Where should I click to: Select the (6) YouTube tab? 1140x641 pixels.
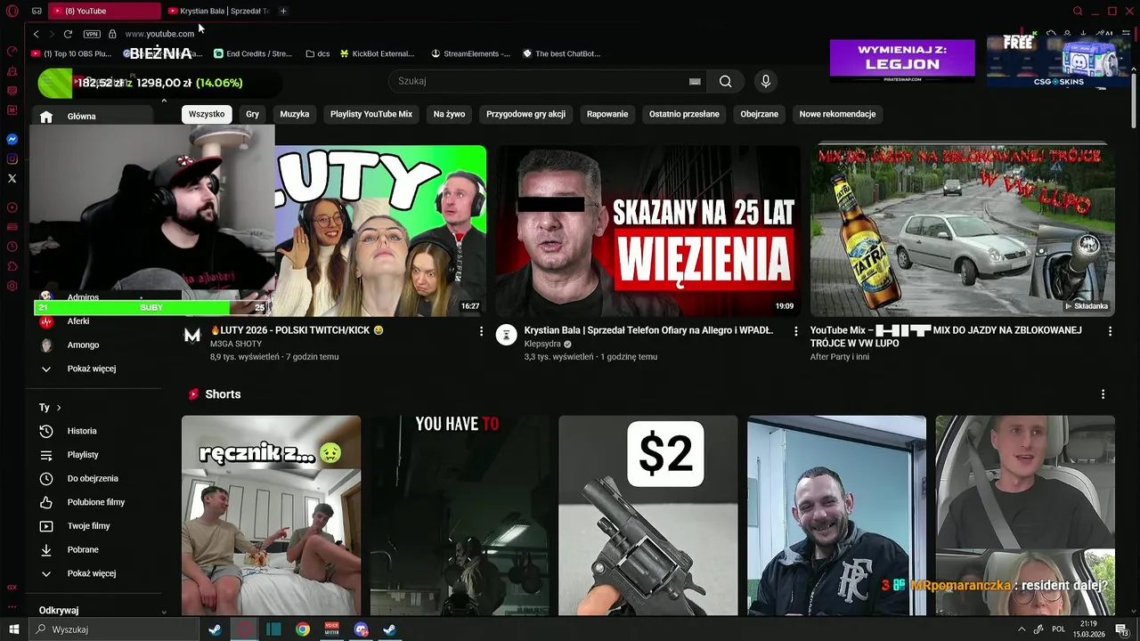[x=104, y=11]
